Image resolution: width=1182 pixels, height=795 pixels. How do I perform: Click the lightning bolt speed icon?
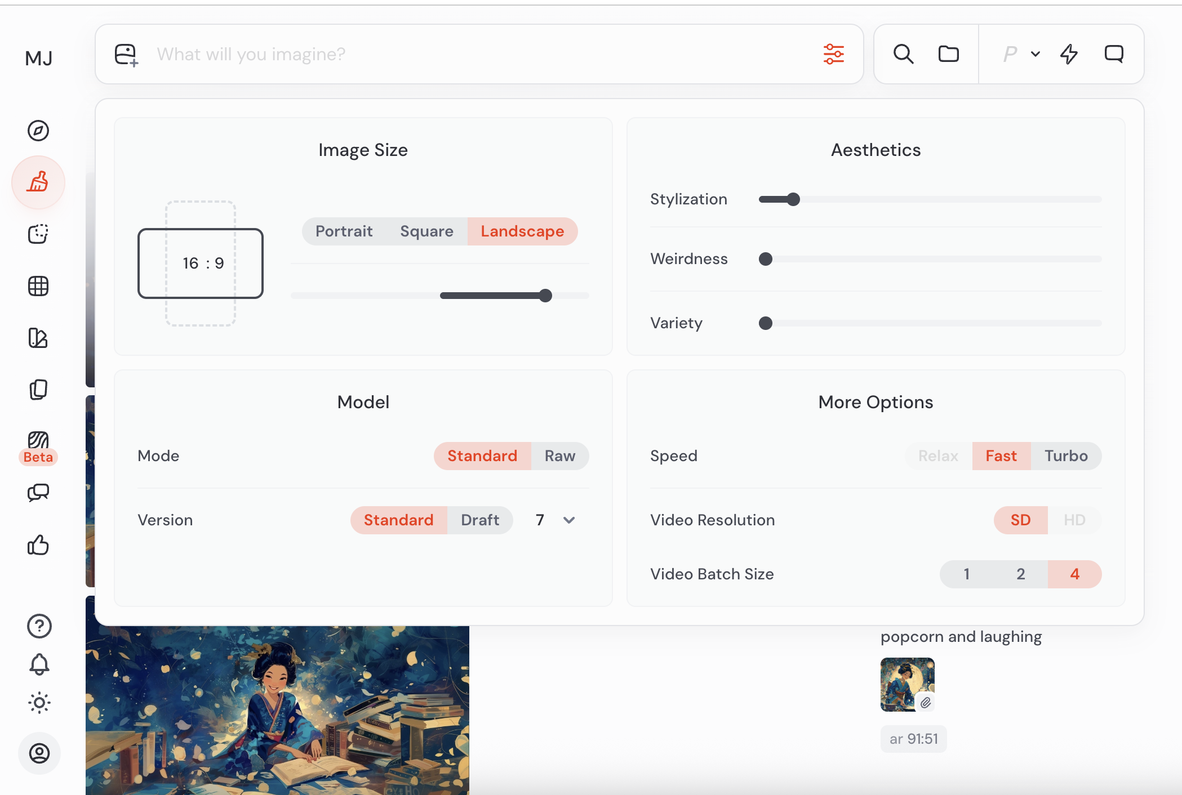(x=1069, y=54)
